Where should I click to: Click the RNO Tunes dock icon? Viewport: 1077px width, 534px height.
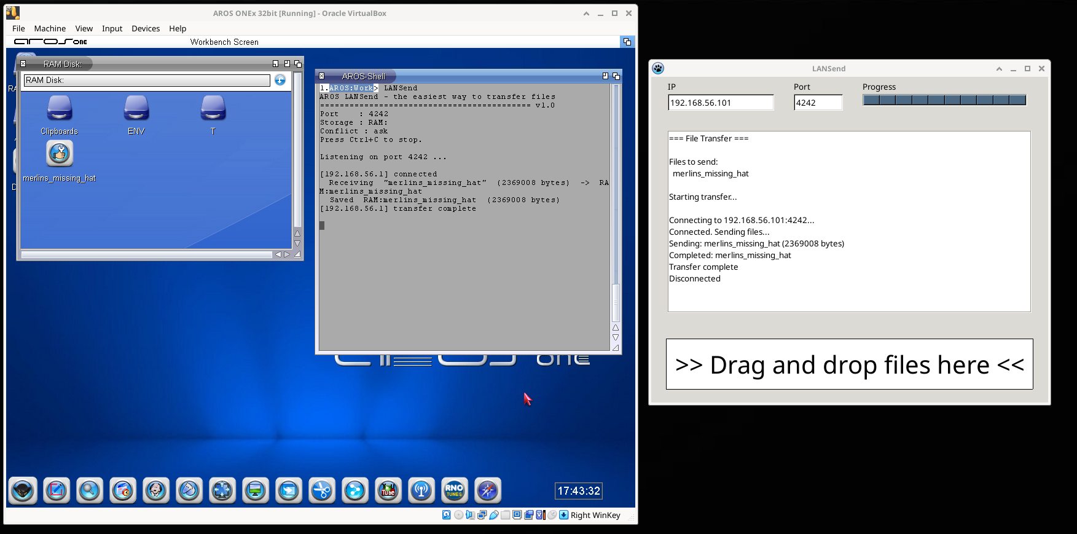[455, 490]
